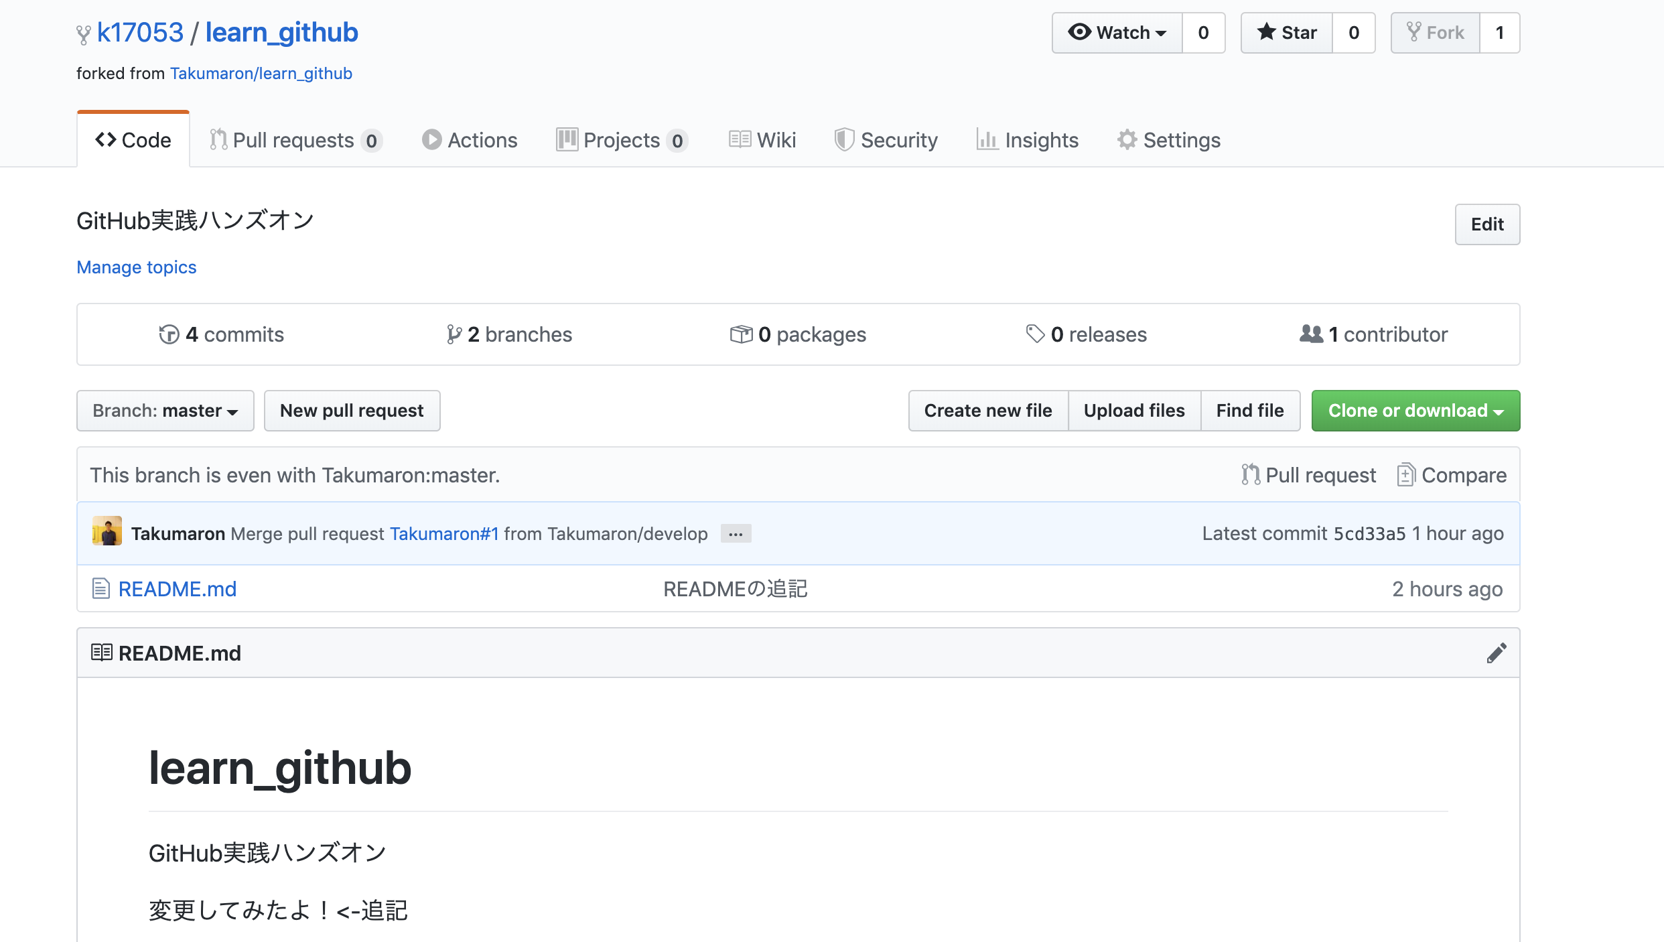Click the 2 hours ago timestamp
The width and height of the screenshot is (1664, 942).
(1448, 589)
